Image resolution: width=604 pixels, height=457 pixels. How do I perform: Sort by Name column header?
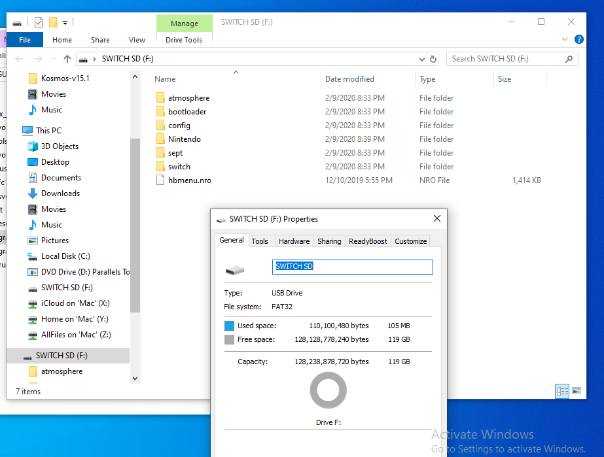(x=165, y=79)
